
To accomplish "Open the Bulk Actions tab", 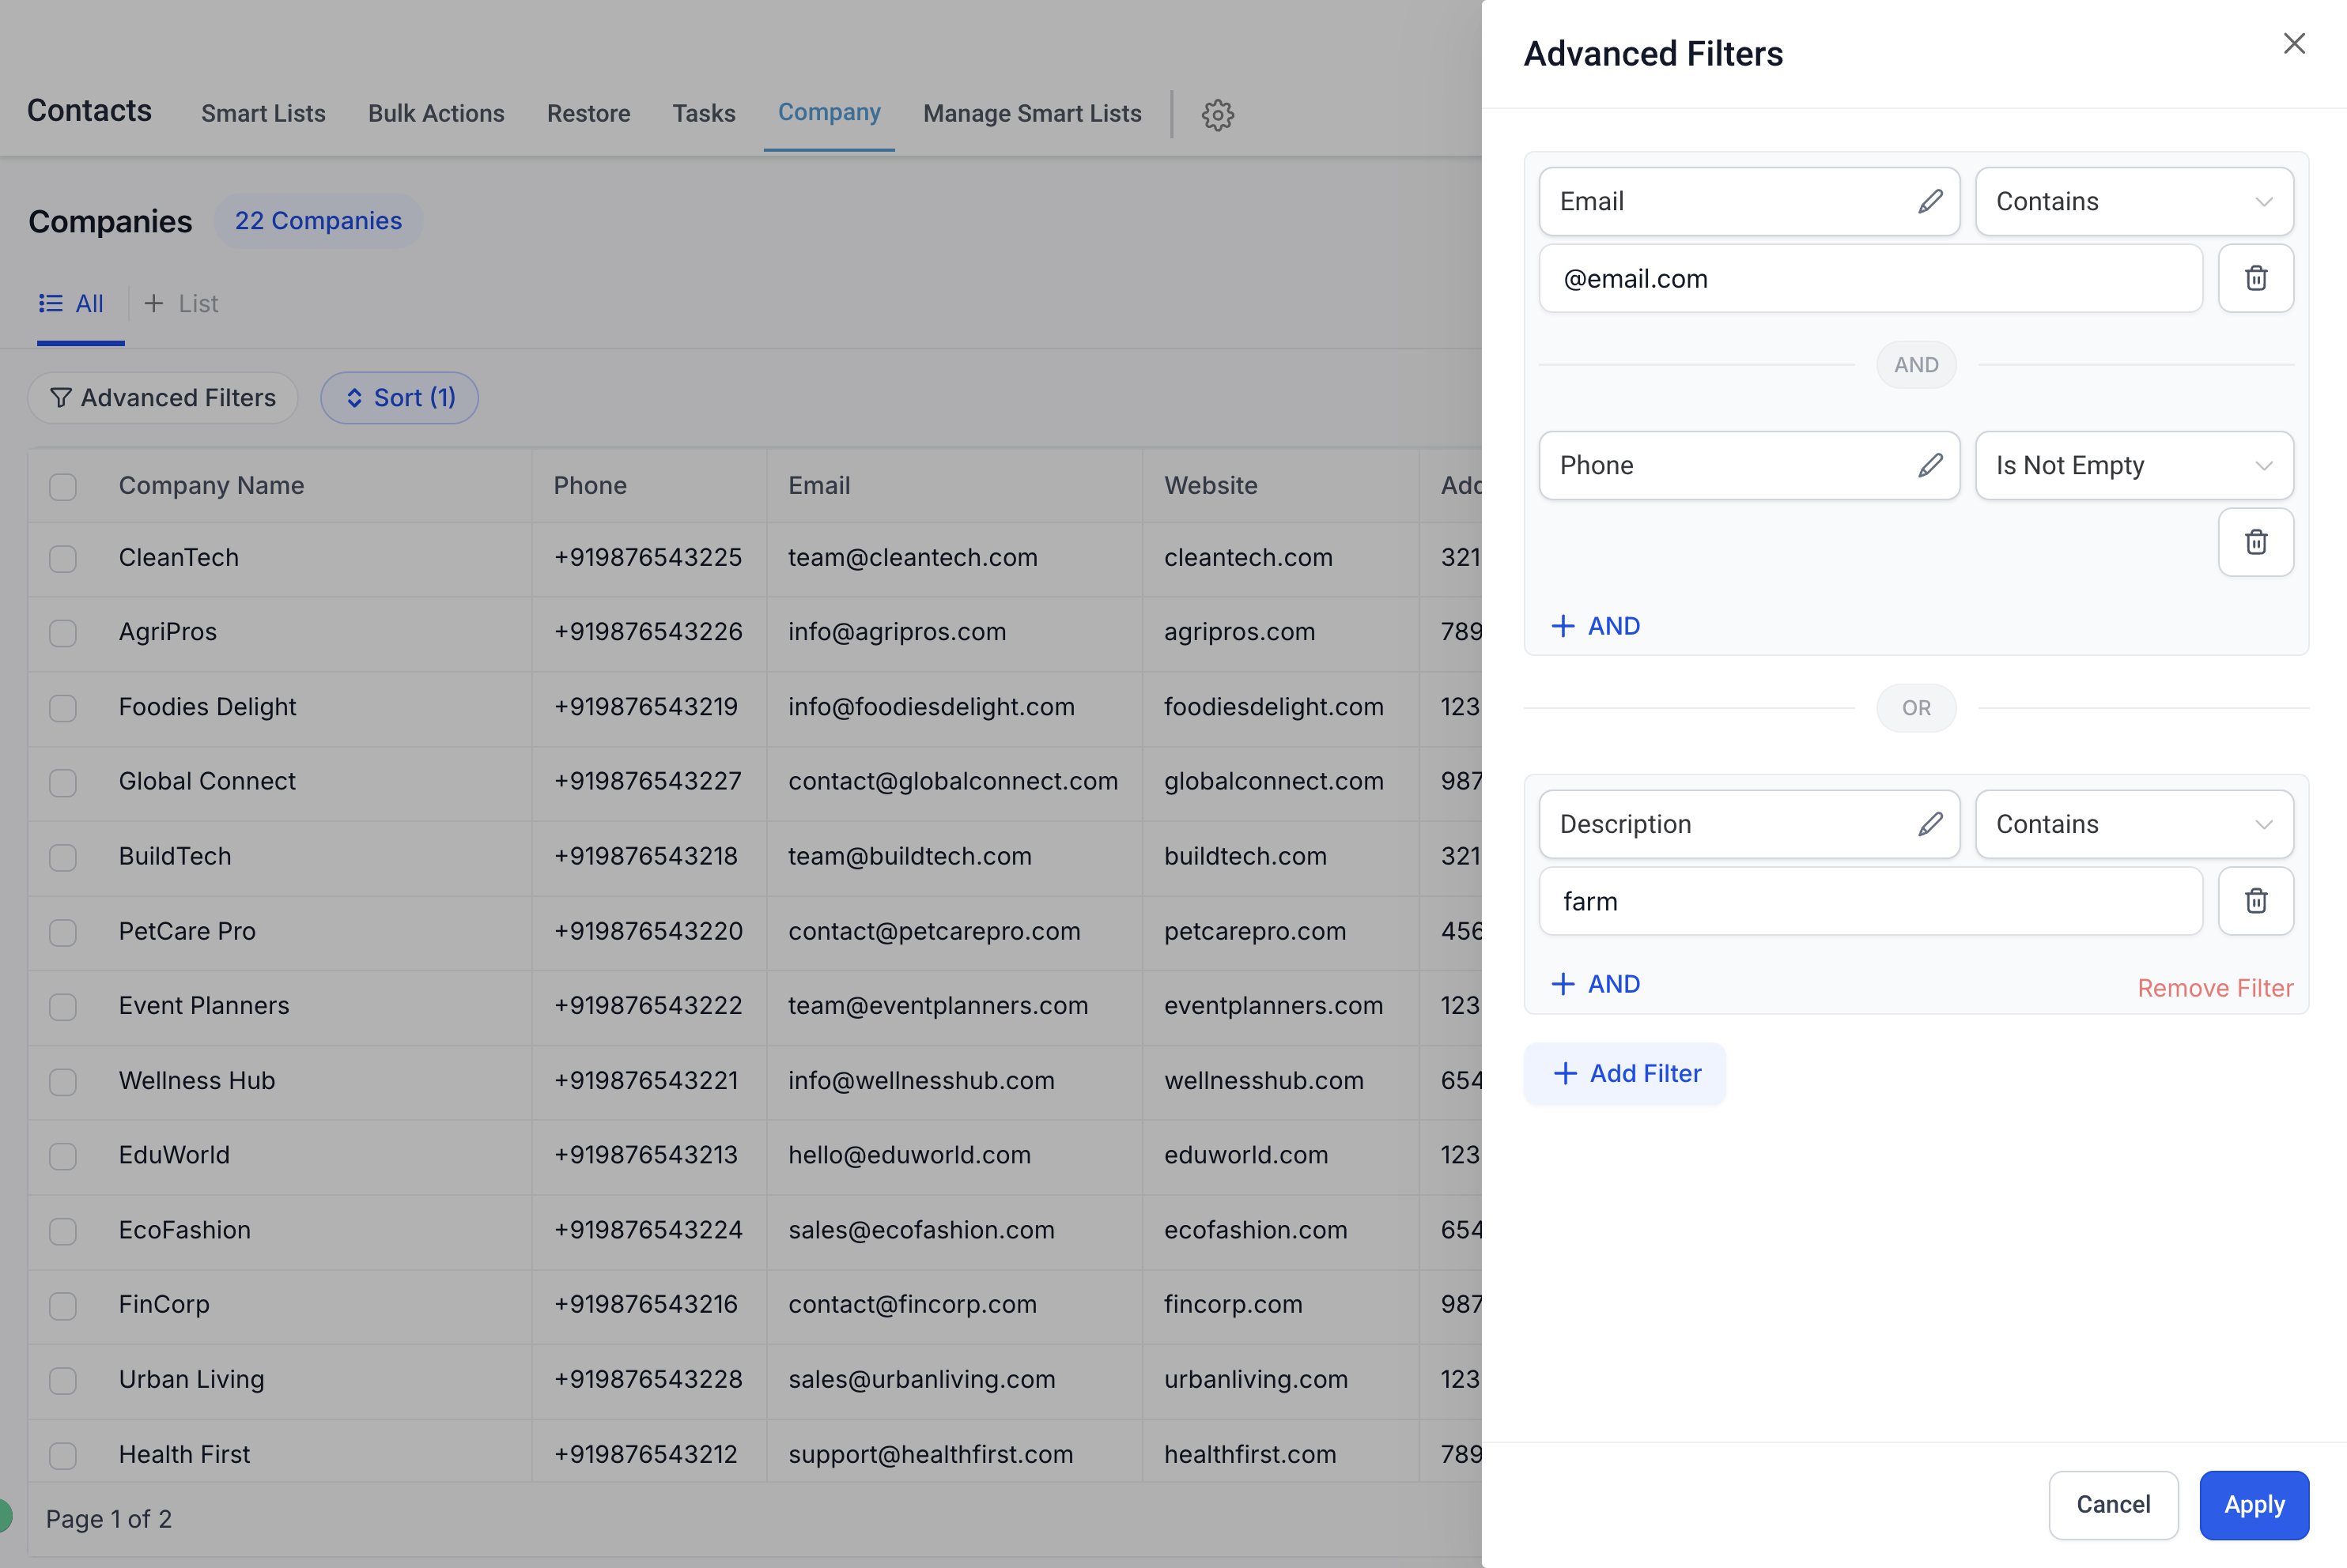I will tap(435, 113).
